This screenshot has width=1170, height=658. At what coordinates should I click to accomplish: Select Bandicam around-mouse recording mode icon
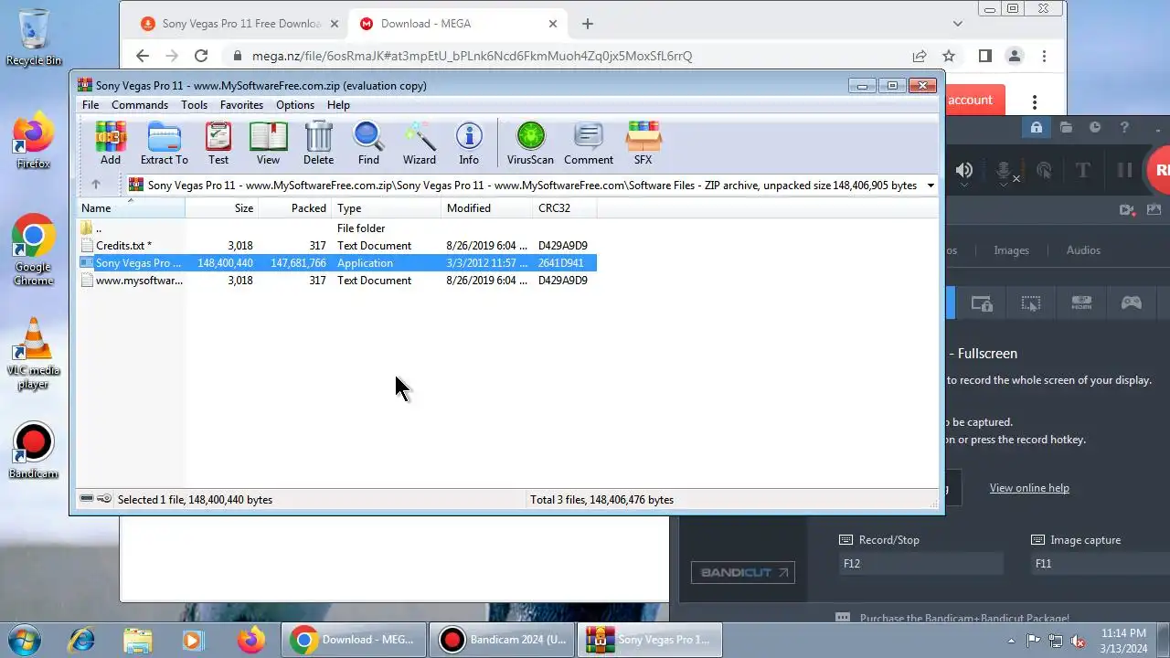click(x=1031, y=303)
